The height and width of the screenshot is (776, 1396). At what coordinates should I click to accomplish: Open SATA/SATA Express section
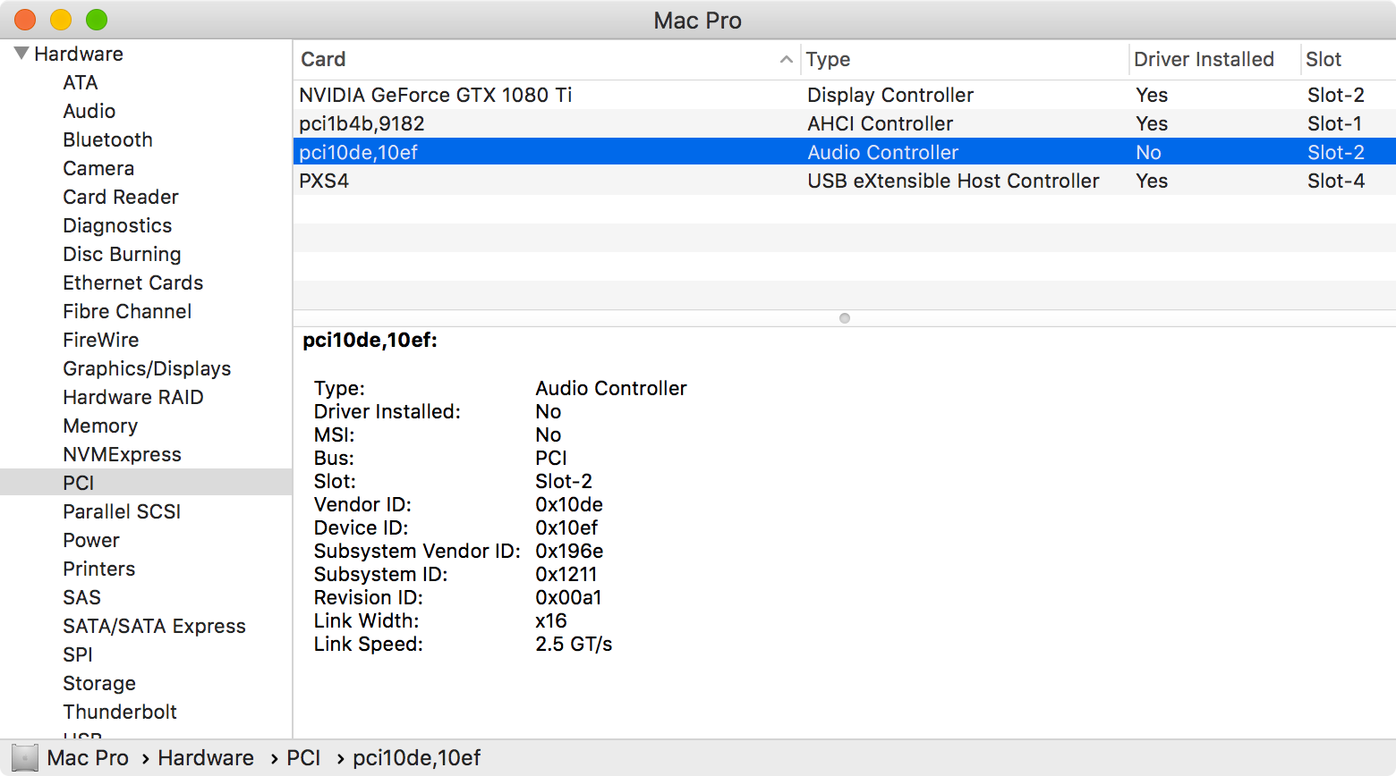154,626
